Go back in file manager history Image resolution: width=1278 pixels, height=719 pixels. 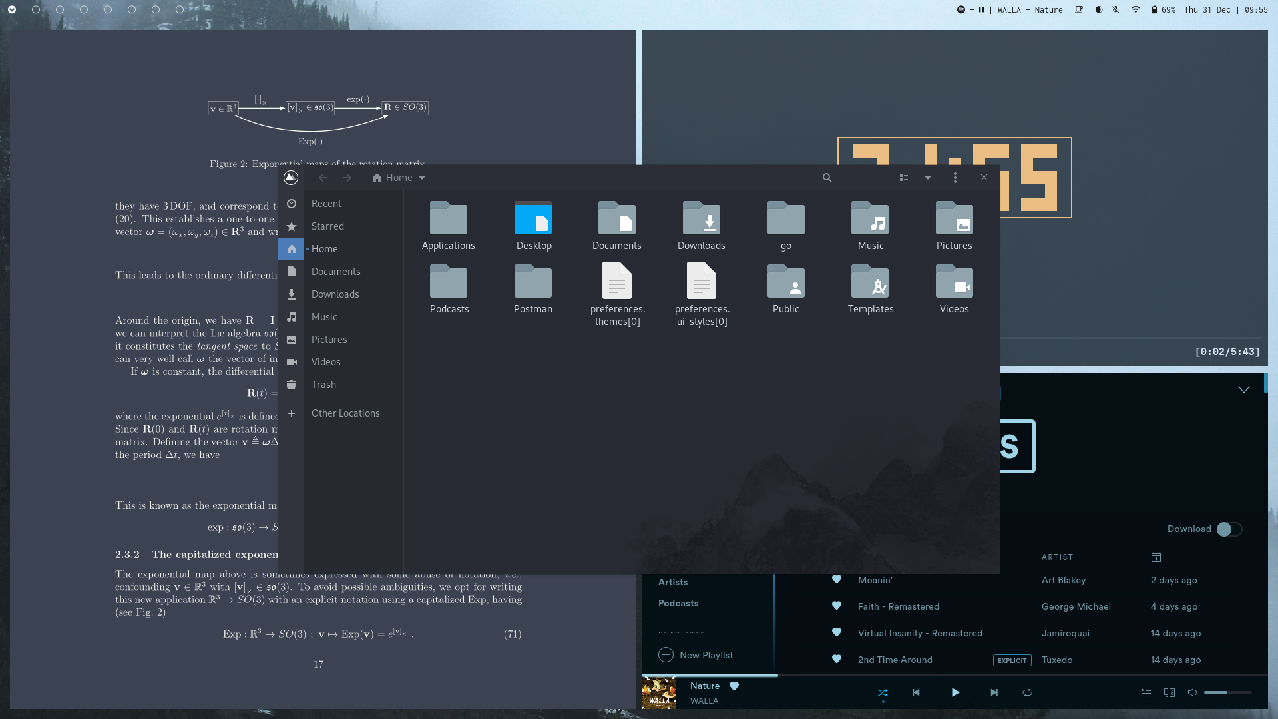tap(323, 178)
